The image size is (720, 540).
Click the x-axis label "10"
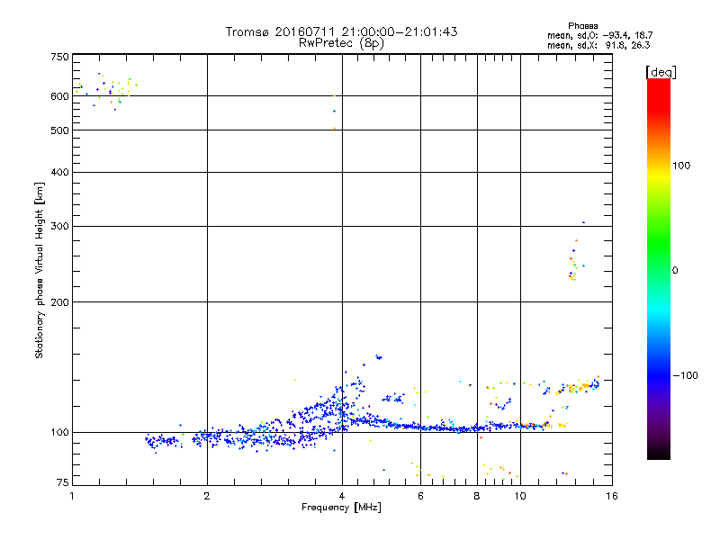tap(520, 496)
